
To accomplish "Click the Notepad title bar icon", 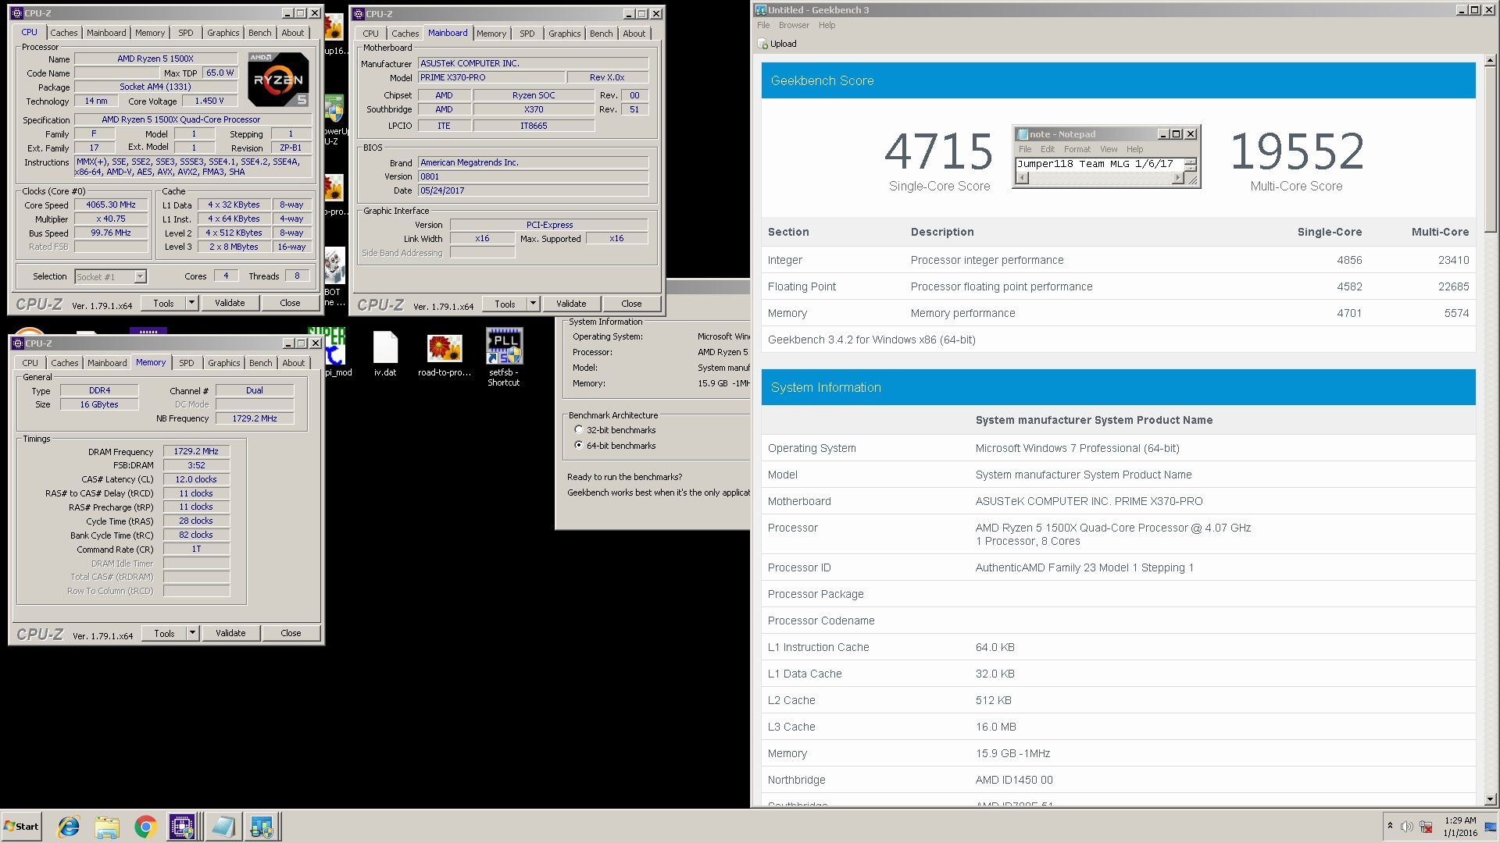I will point(1022,134).
